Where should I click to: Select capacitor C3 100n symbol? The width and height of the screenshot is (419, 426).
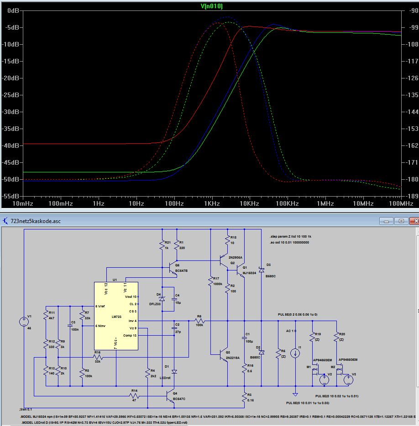pos(70,326)
